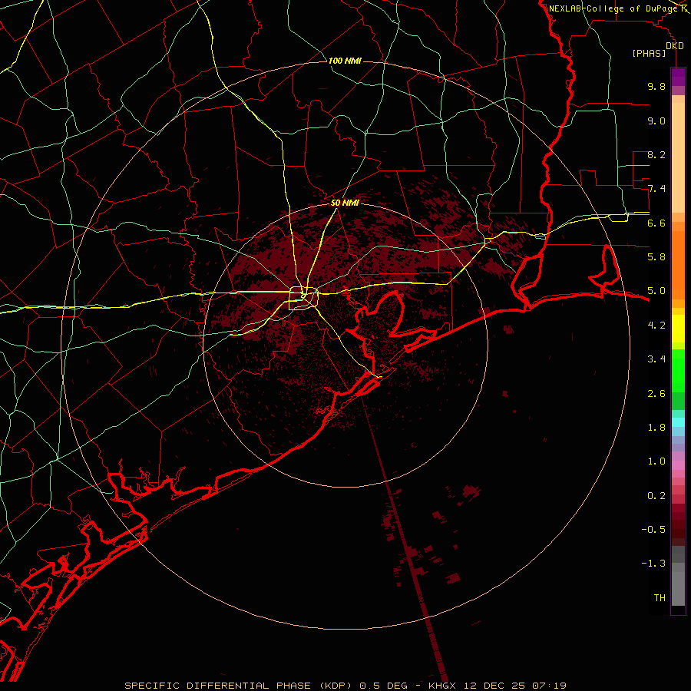The height and width of the screenshot is (691, 691).
Task: Click the TH threshold label on scale
Action: click(x=660, y=598)
